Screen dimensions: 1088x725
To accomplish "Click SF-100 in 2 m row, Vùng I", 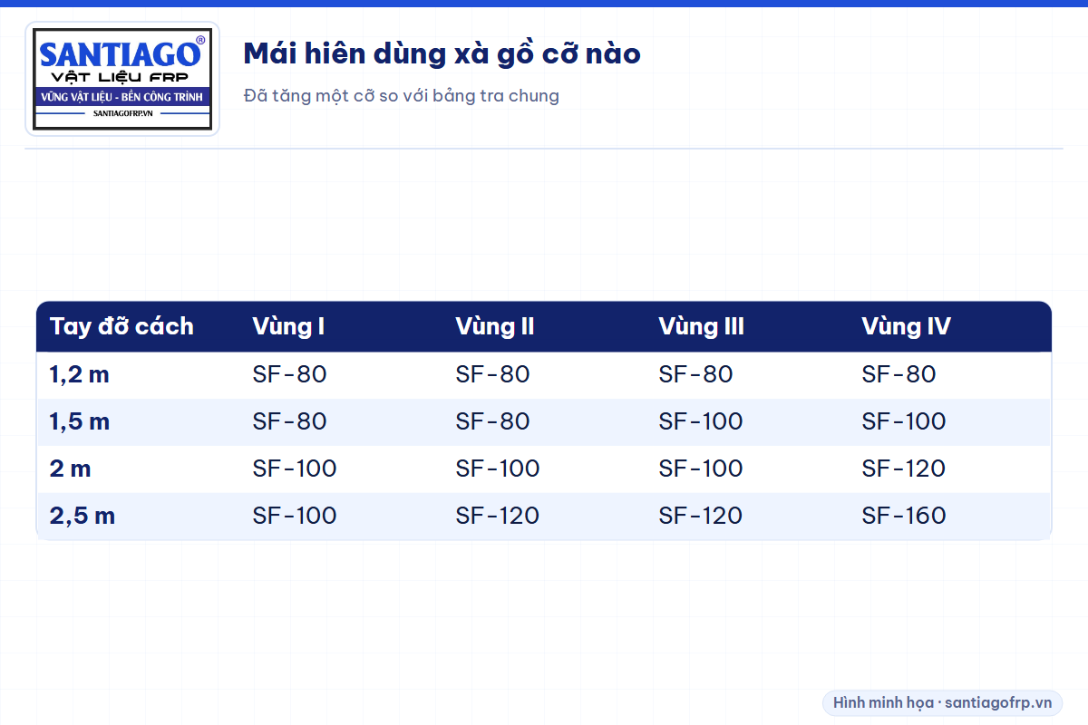I will click(295, 469).
